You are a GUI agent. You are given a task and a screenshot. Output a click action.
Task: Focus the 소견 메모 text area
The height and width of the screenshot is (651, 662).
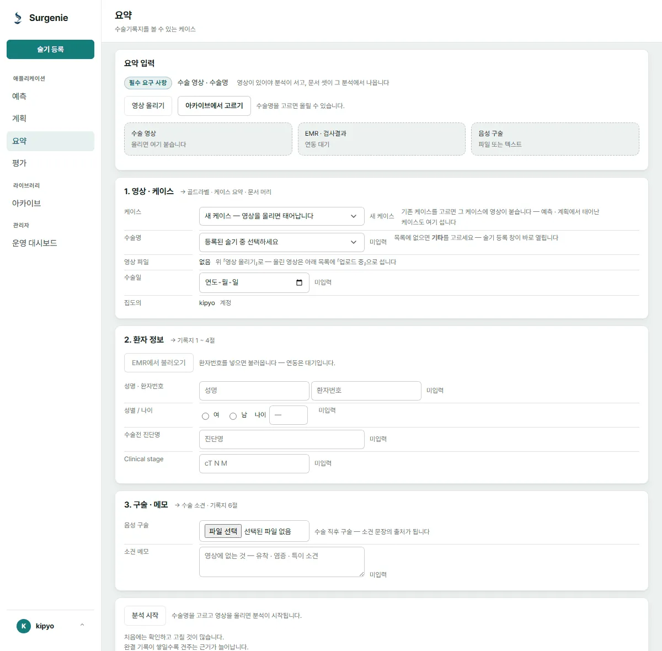[x=281, y=562]
